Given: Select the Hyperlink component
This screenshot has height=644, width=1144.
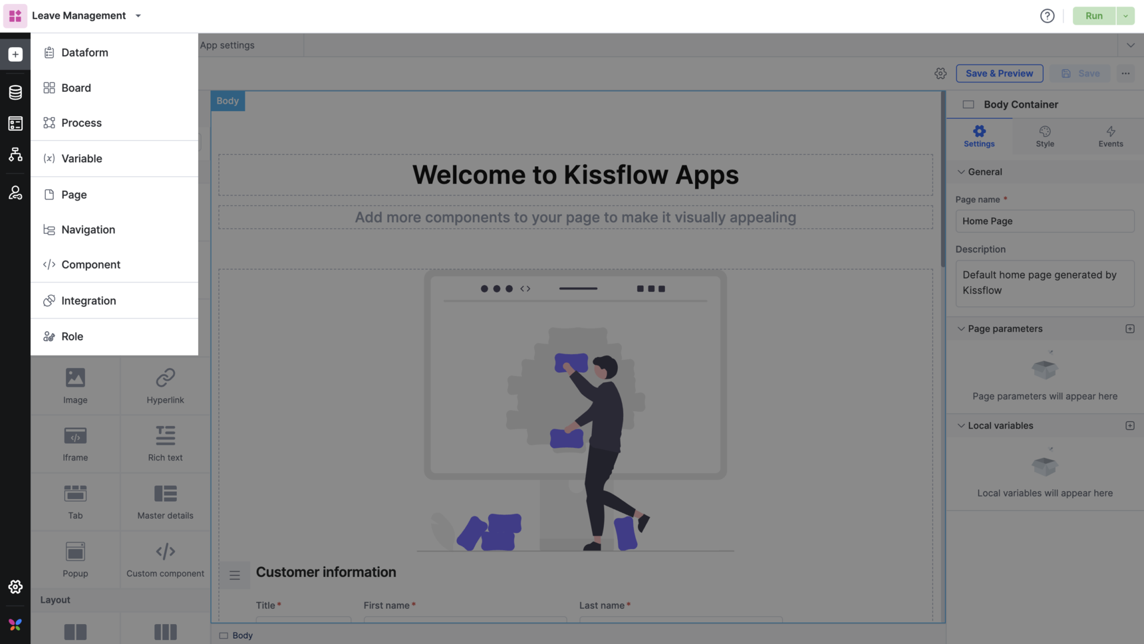Looking at the screenshot, I should click(165, 386).
